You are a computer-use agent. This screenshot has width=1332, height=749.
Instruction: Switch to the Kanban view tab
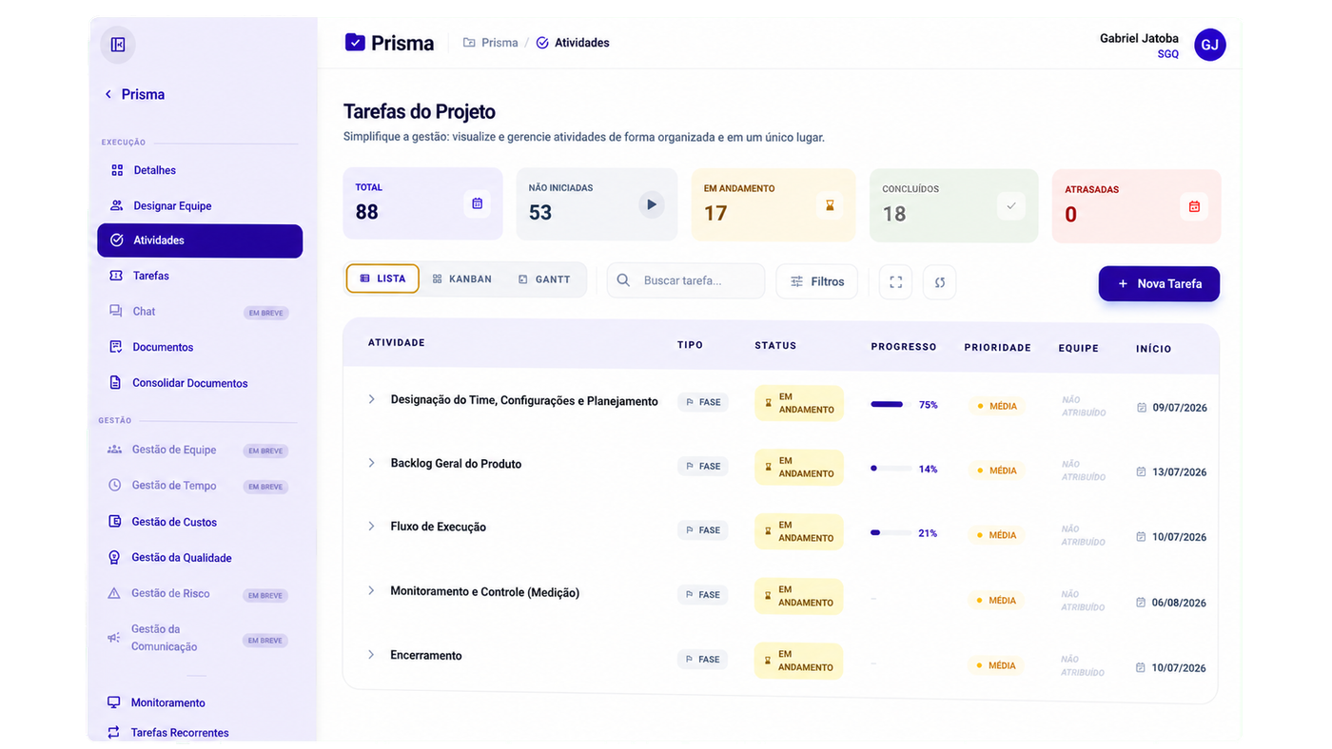[x=461, y=279]
